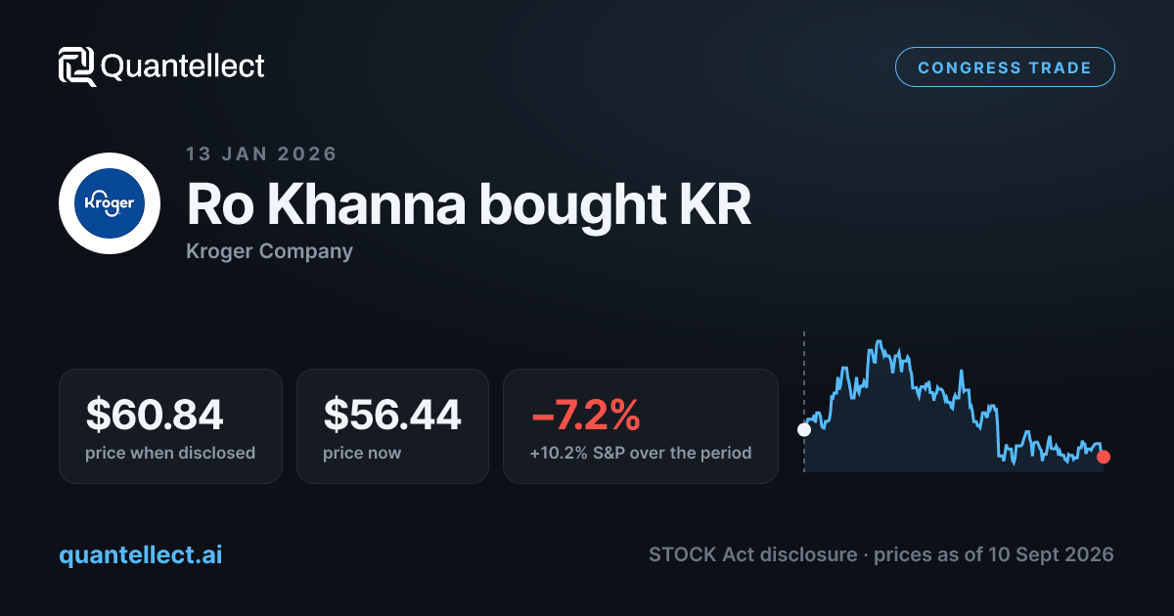The image size is (1174, 616).
Task: Select the $56.44 price now card
Action: pyautogui.click(x=392, y=426)
